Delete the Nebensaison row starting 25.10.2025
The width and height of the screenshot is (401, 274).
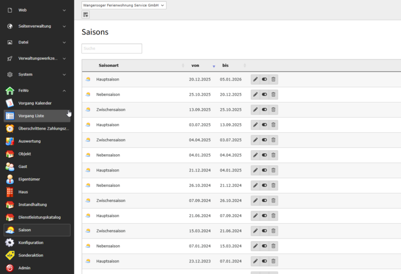[274, 95]
